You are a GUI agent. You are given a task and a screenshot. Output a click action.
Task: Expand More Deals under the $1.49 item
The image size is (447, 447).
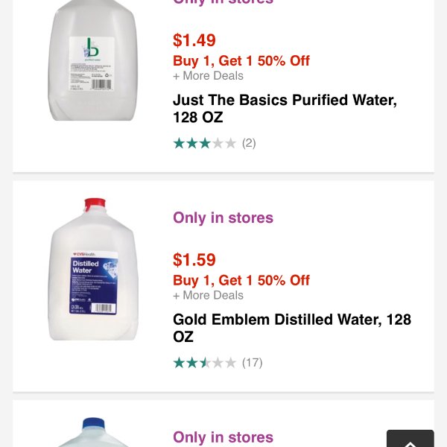coord(208,76)
